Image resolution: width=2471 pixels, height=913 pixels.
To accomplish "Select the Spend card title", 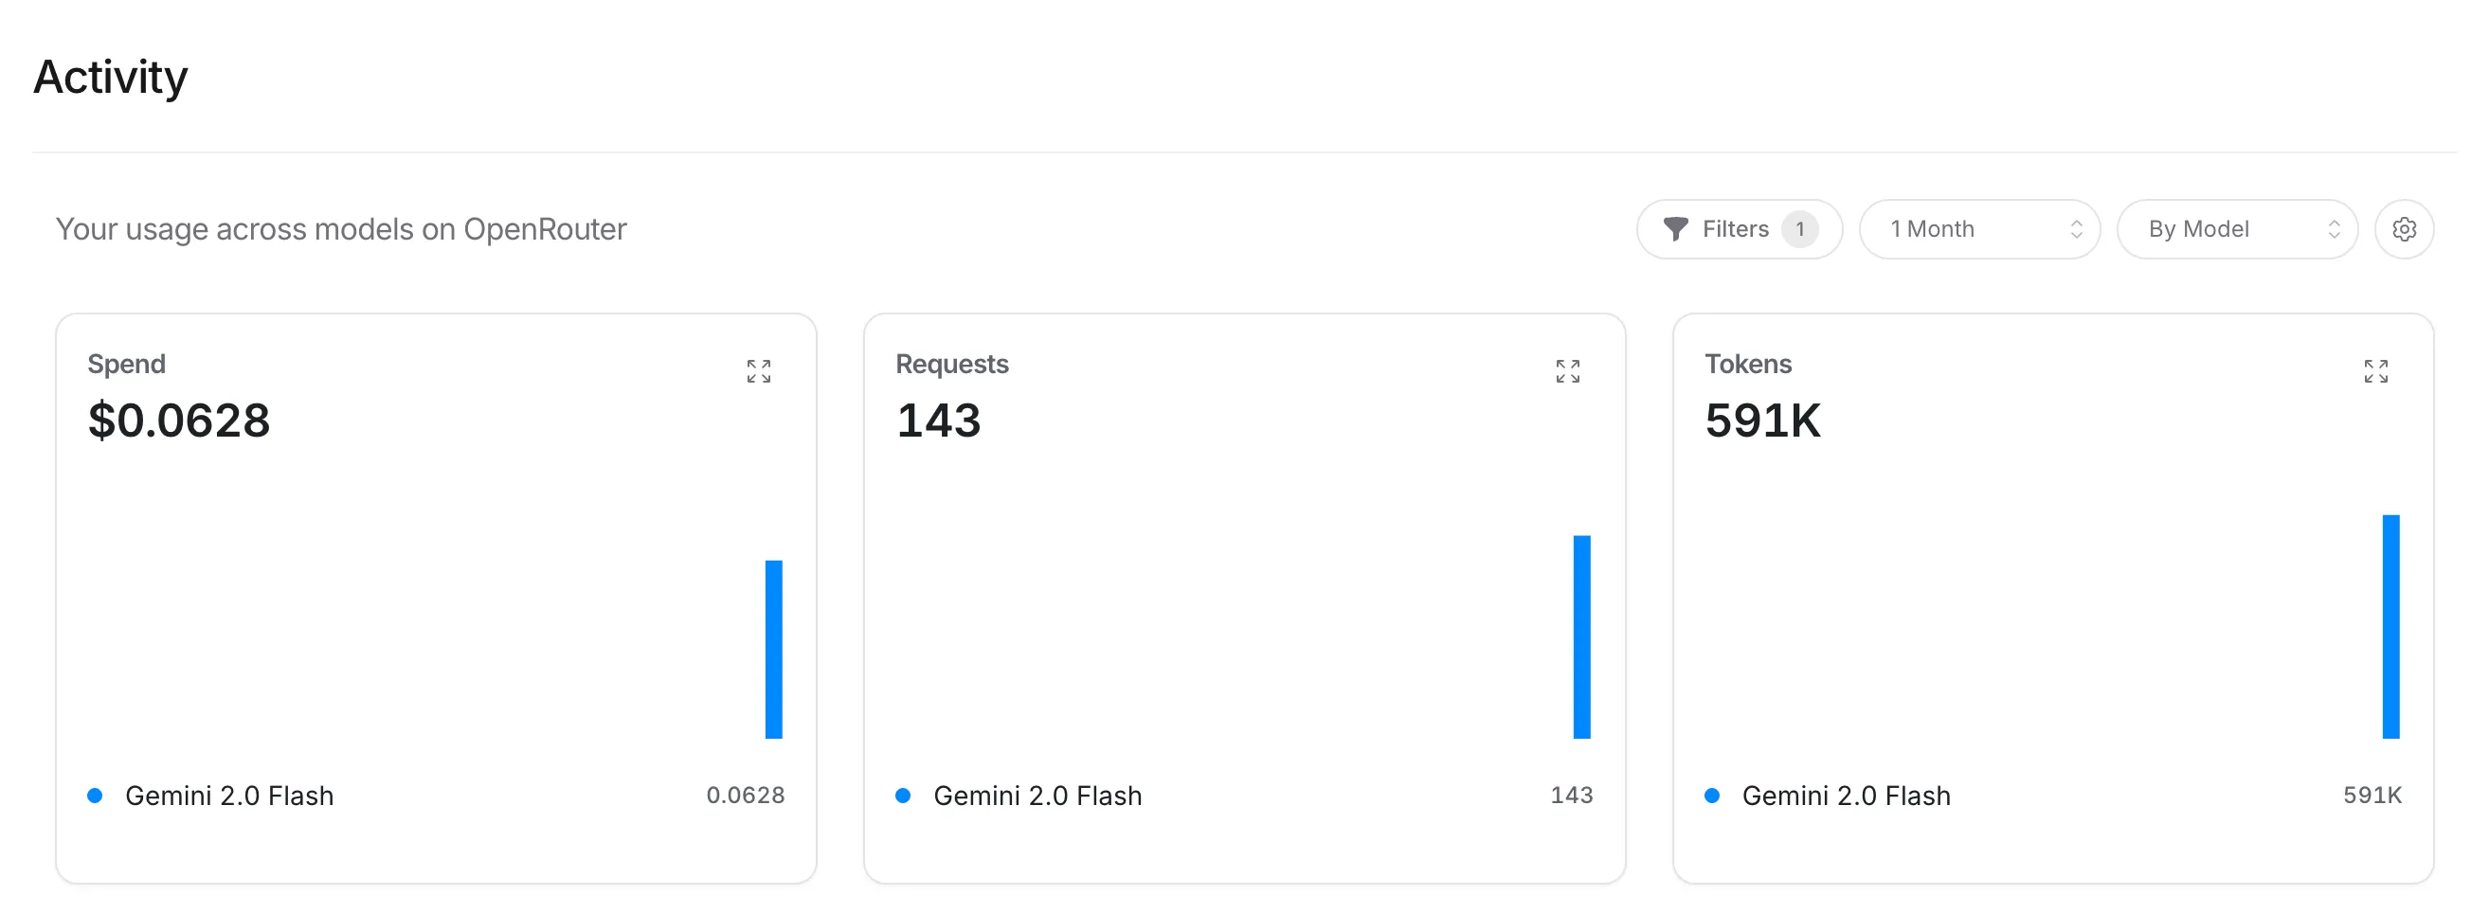I will [126, 364].
